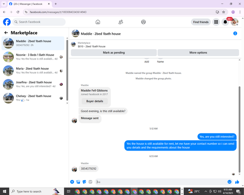Open Task View on taskbar

[x=69, y=192]
